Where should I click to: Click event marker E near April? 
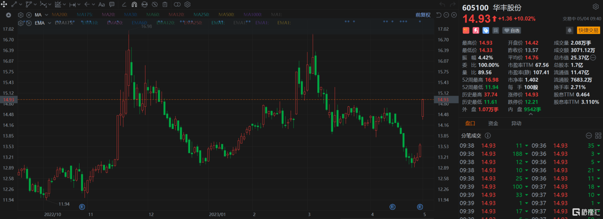click(x=392, y=206)
